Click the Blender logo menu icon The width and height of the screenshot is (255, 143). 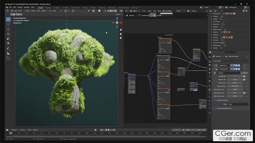tap(7, 8)
